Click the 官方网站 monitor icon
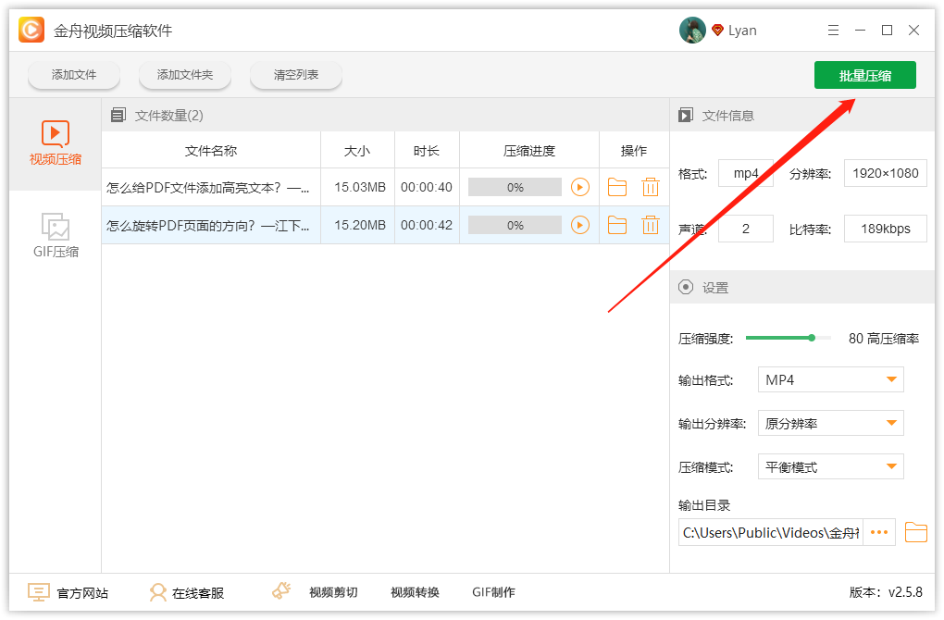The image size is (944, 620). tap(39, 592)
